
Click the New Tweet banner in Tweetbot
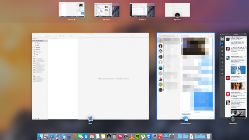tap(236, 37)
